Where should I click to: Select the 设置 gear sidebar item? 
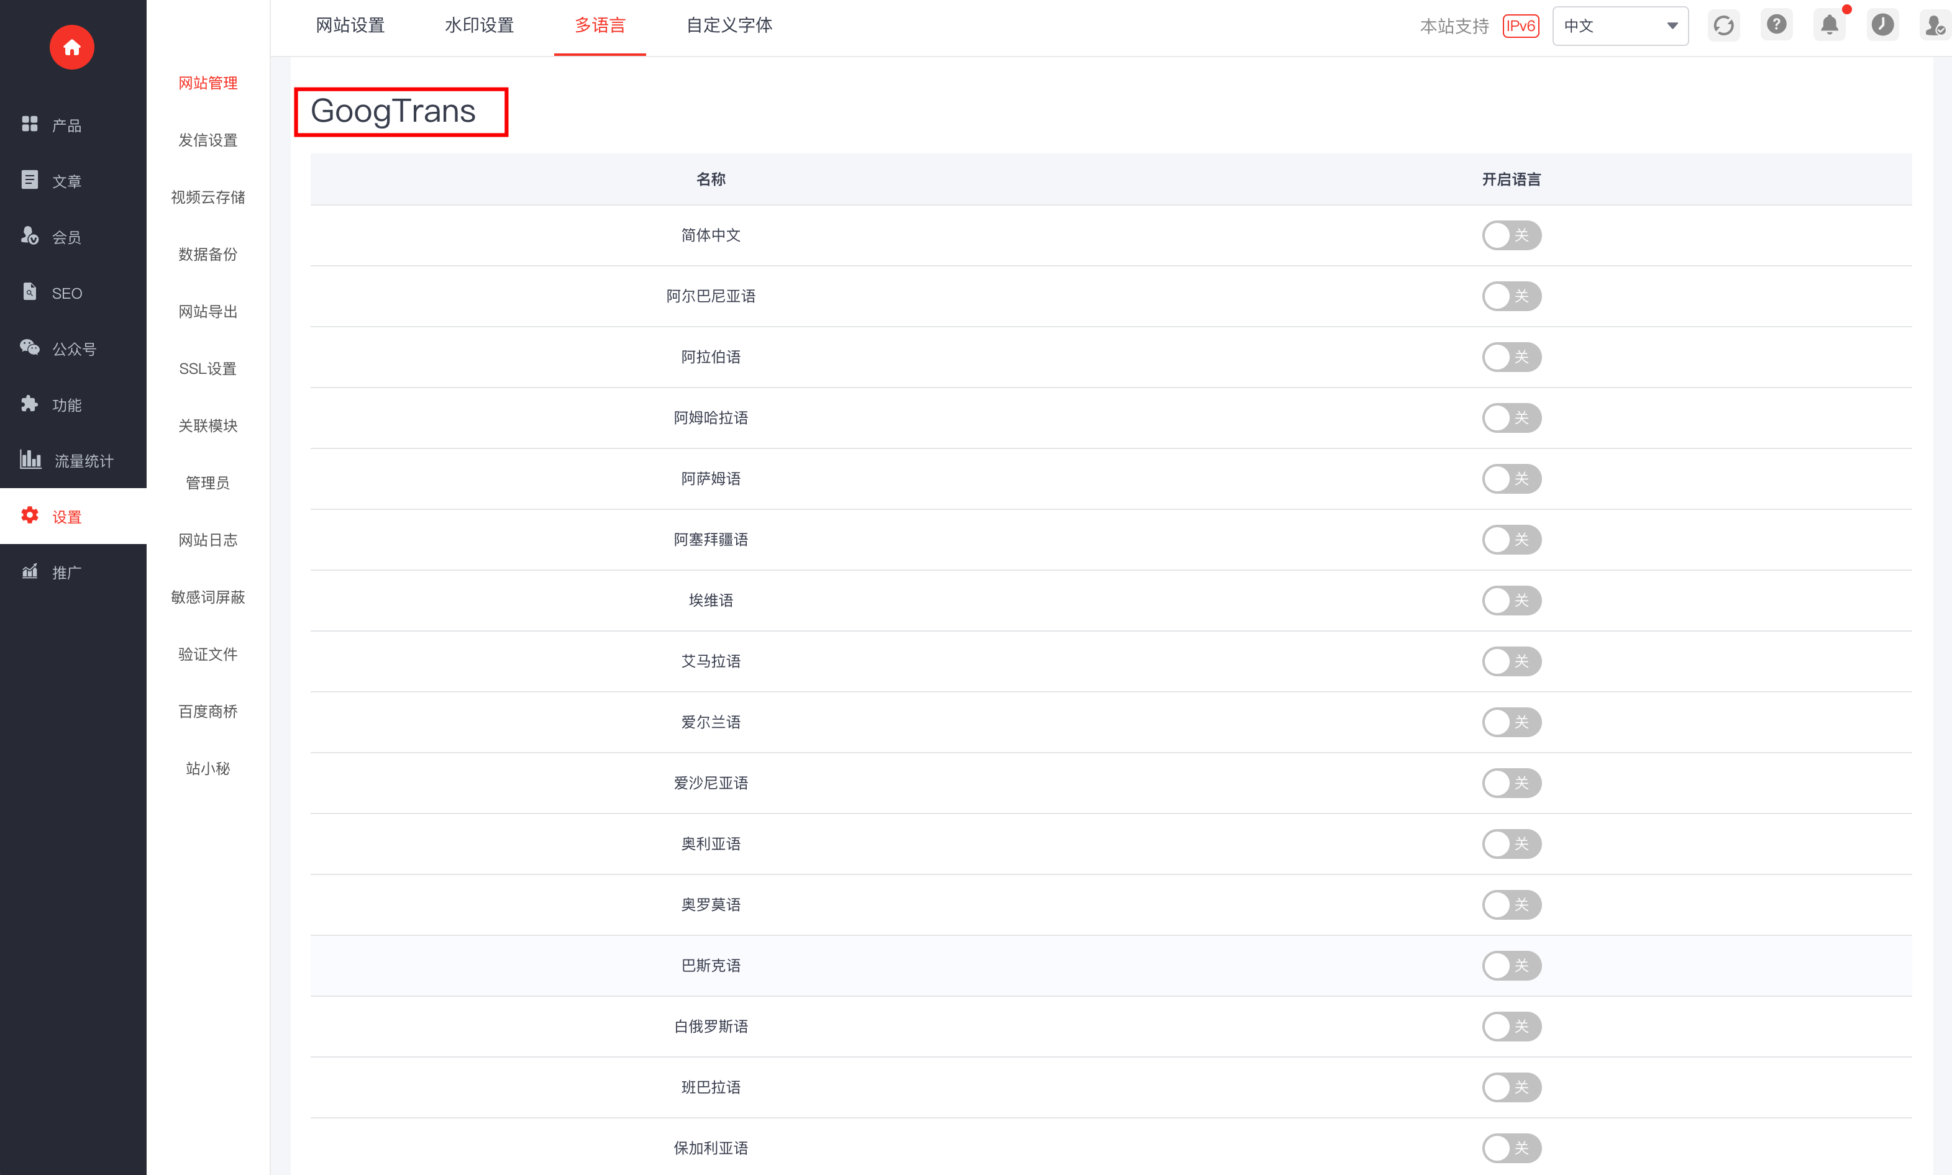pos(73,516)
